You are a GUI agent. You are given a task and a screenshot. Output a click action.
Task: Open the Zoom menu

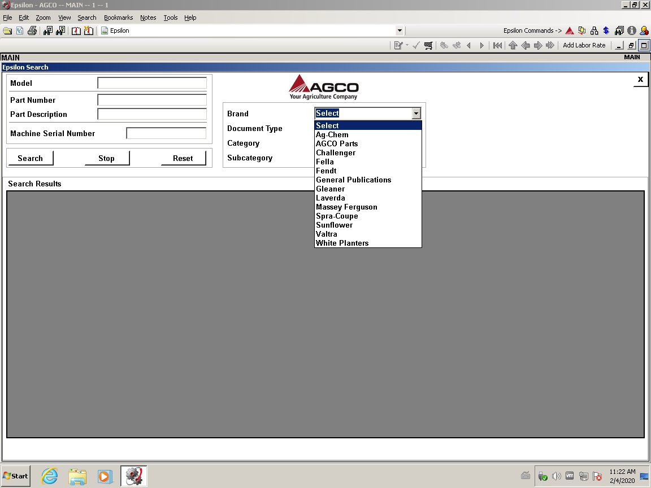coord(43,18)
